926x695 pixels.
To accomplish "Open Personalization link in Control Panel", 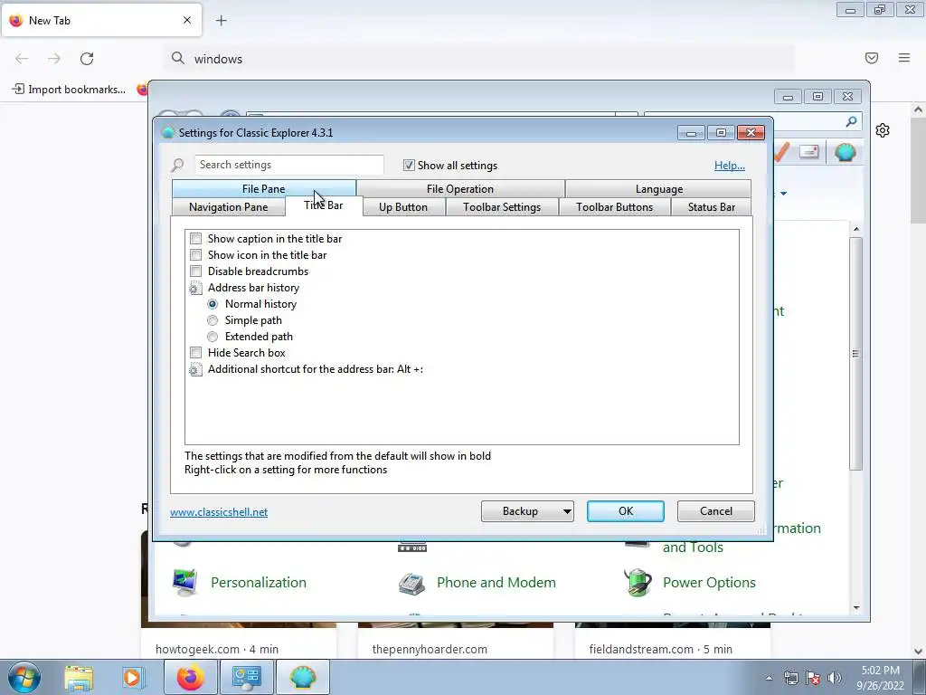I will (x=259, y=582).
